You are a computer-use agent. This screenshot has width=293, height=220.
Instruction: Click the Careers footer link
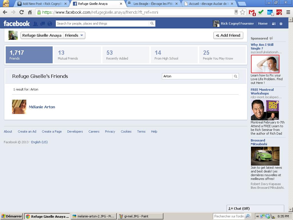pyautogui.click(x=94, y=131)
